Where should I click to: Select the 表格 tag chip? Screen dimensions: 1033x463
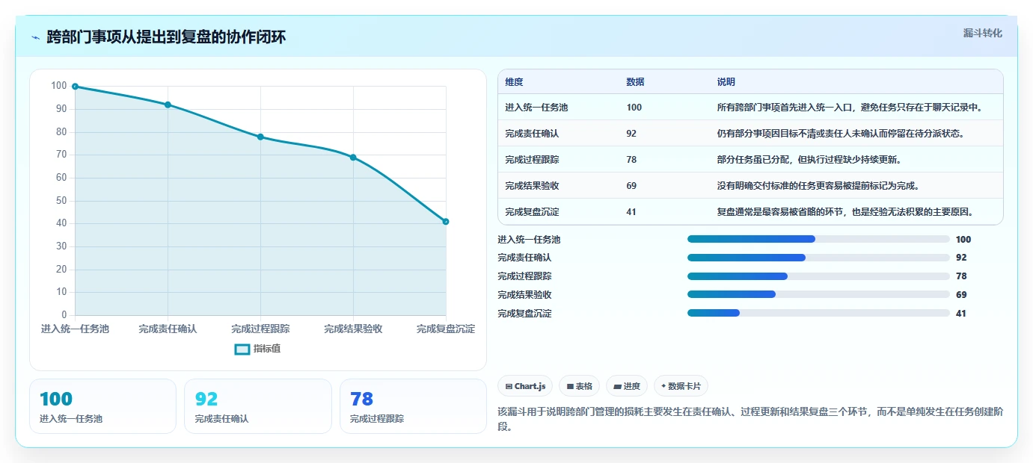point(579,386)
